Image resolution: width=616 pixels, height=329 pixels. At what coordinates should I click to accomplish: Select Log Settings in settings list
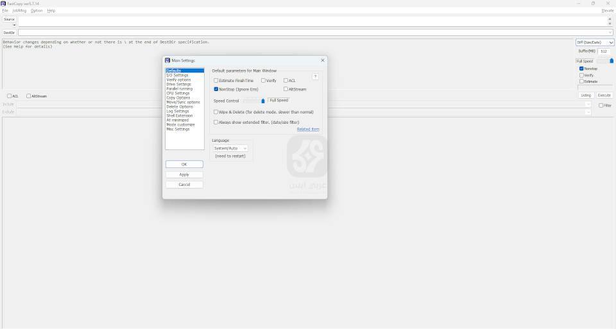click(x=185, y=111)
